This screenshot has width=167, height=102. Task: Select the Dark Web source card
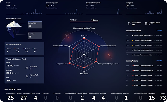click(x=35, y=35)
